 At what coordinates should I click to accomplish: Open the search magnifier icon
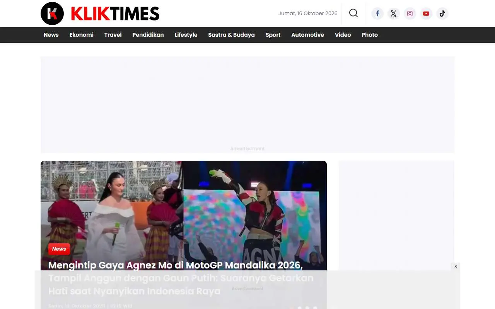pyautogui.click(x=353, y=13)
